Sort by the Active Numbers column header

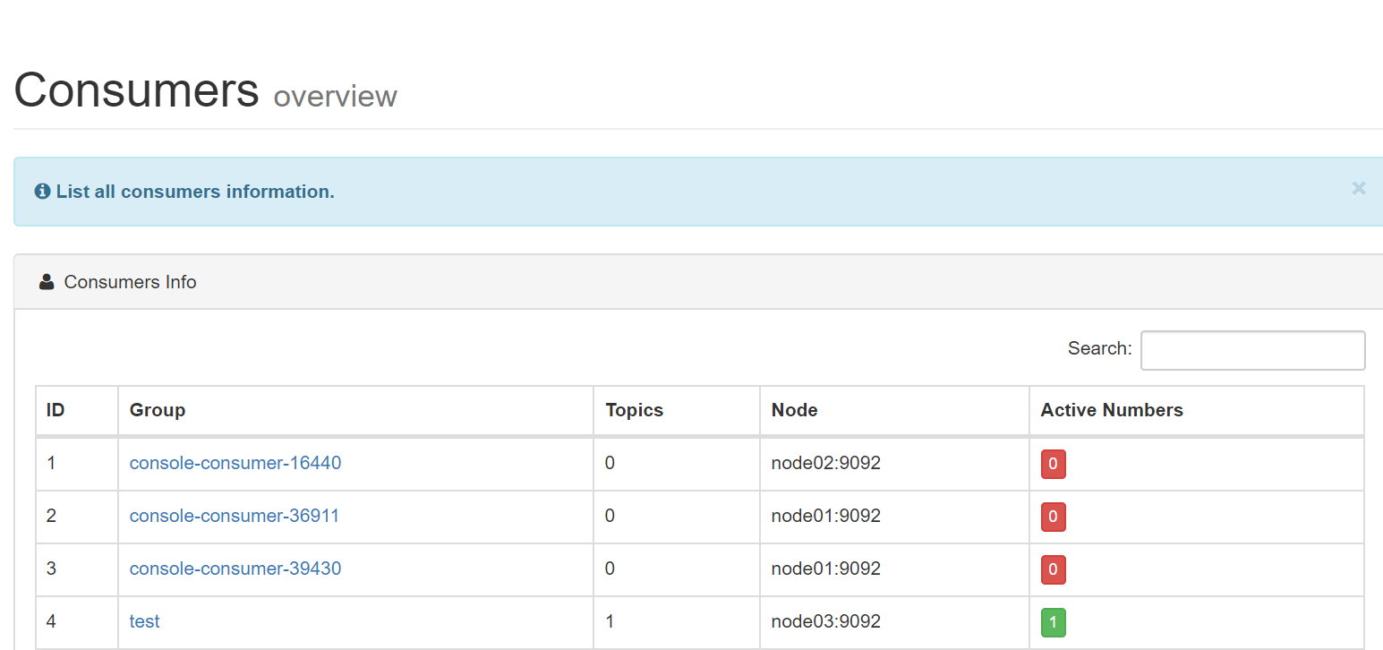[1197, 411]
